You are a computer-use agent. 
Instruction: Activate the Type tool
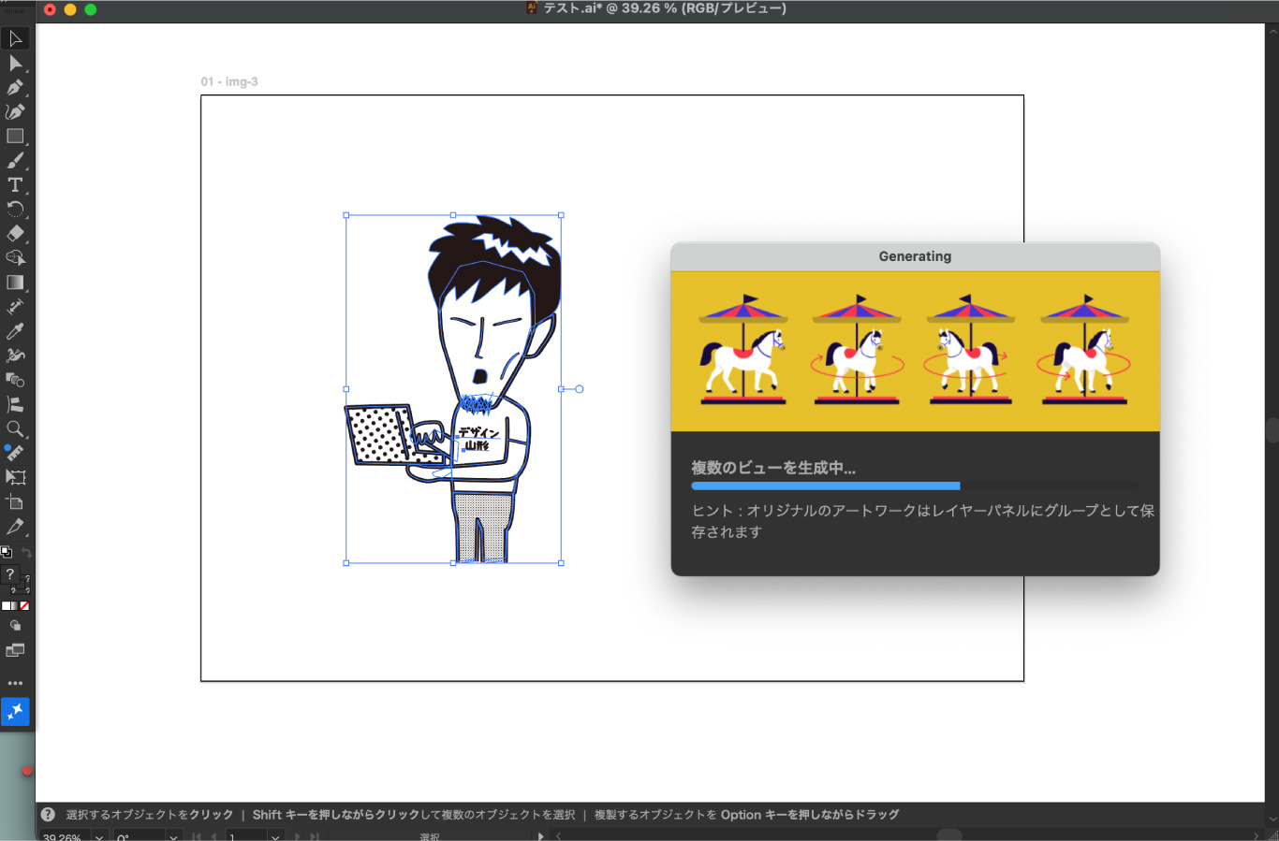(15, 185)
